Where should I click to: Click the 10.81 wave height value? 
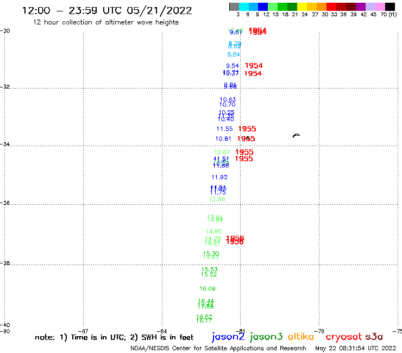(x=223, y=138)
